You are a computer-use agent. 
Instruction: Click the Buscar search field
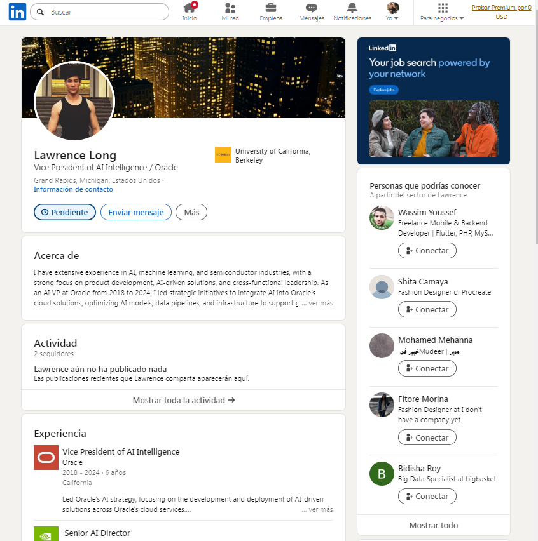pos(99,12)
